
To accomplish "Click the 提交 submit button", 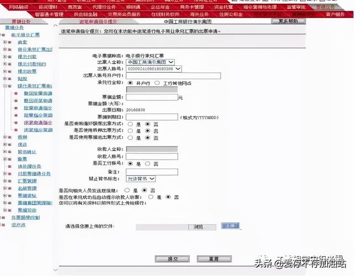I will pos(172,259).
